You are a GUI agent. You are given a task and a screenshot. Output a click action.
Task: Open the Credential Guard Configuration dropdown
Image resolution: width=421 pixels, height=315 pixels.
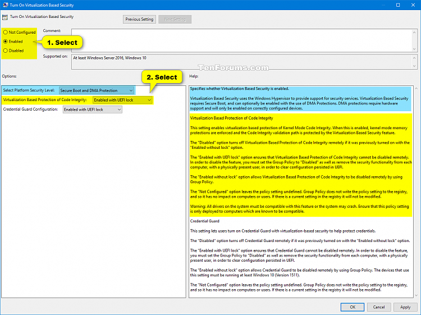(93, 109)
